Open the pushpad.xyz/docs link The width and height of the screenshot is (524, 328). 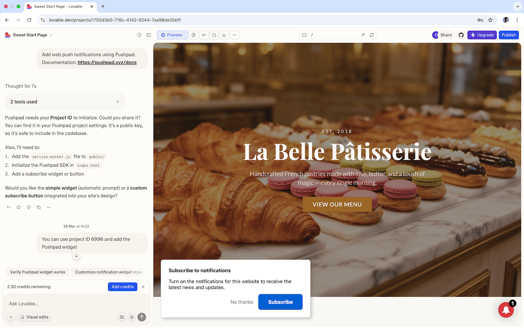107,62
